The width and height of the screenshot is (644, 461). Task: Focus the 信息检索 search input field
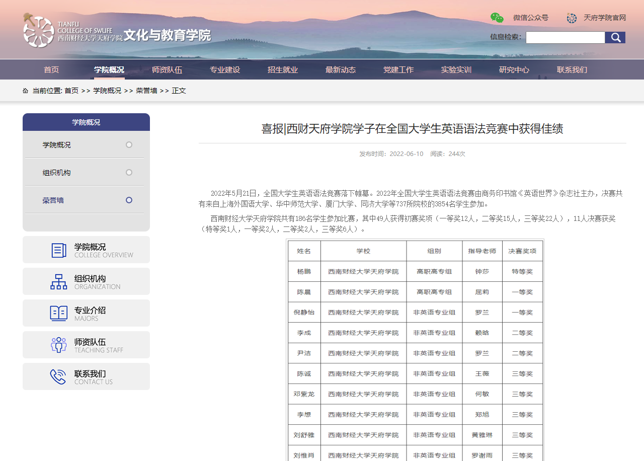coord(565,38)
